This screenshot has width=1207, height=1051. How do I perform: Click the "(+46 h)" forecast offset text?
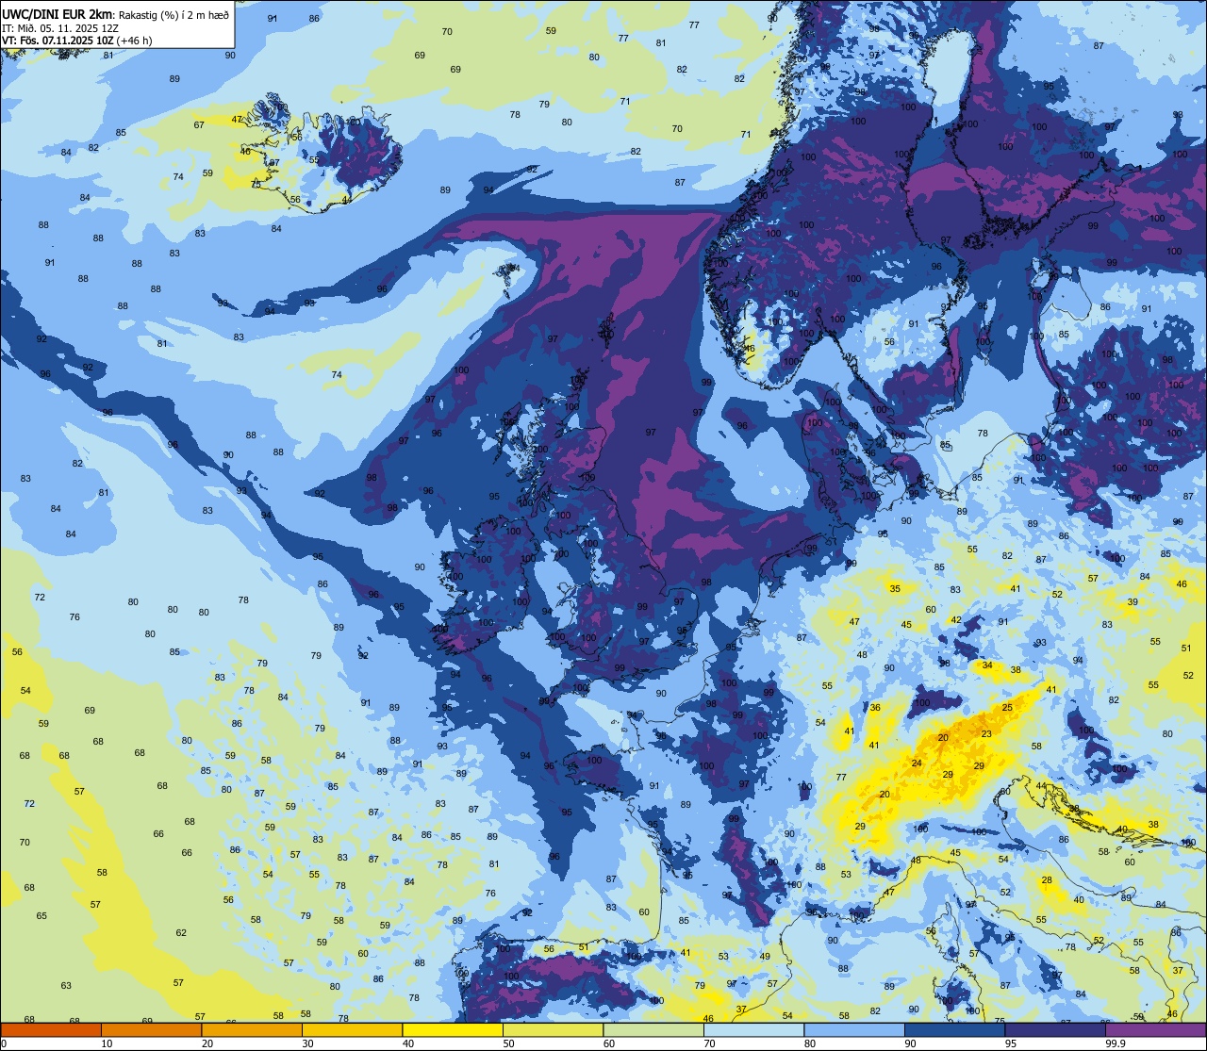[133, 41]
